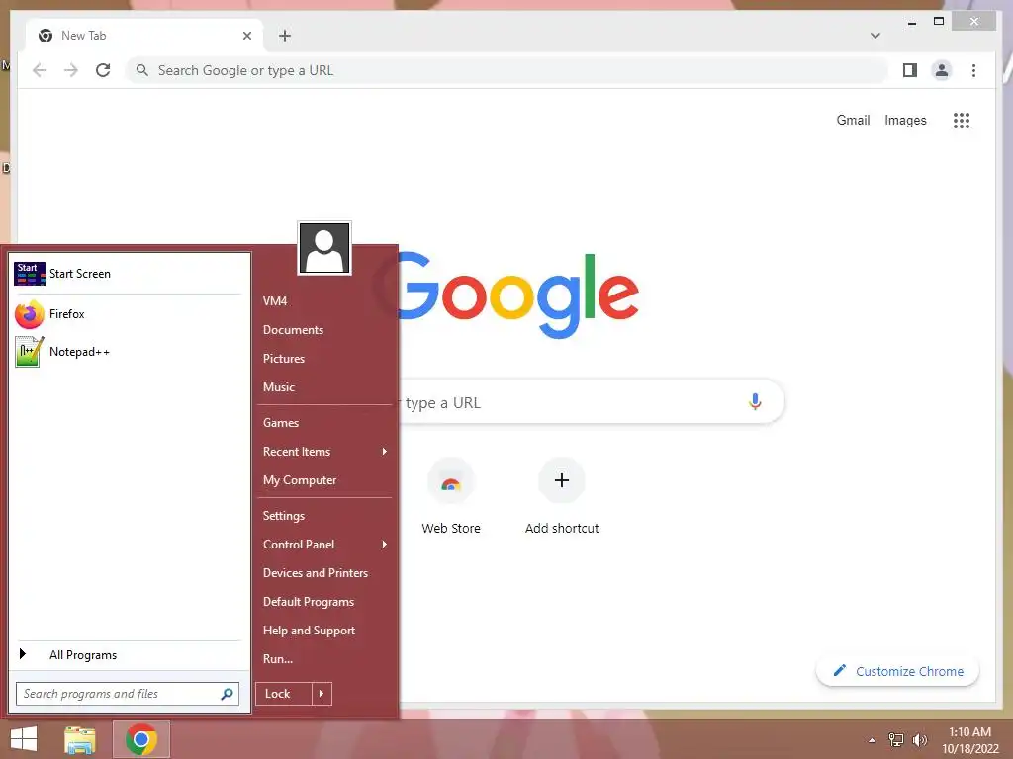
Task: Click the Chrome profile avatar icon
Action: click(942, 70)
